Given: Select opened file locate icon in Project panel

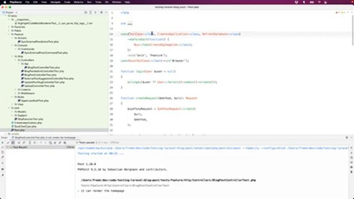Looking at the screenshot, I should (86, 12).
